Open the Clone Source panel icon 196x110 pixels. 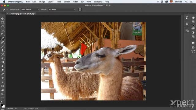point(187,30)
